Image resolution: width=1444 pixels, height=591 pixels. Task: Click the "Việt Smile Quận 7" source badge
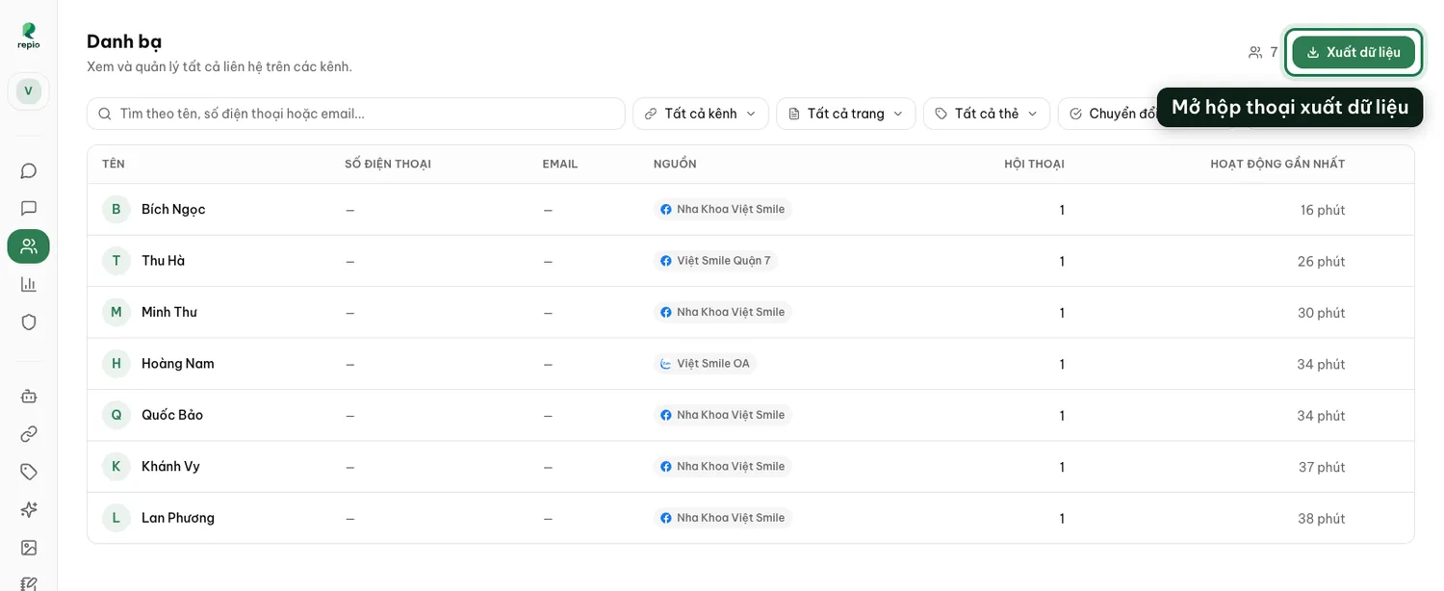pos(715,261)
